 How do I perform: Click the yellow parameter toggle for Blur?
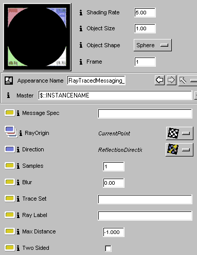coord(10,182)
